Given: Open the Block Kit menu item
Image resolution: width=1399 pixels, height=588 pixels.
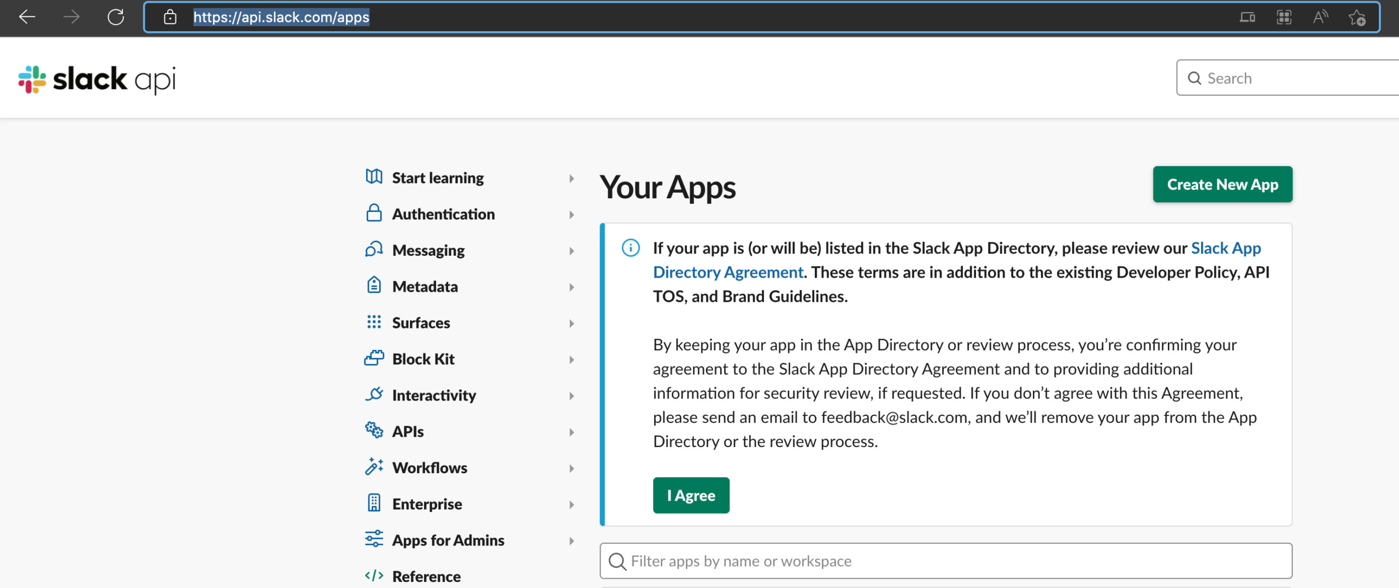Looking at the screenshot, I should pyautogui.click(x=424, y=359).
